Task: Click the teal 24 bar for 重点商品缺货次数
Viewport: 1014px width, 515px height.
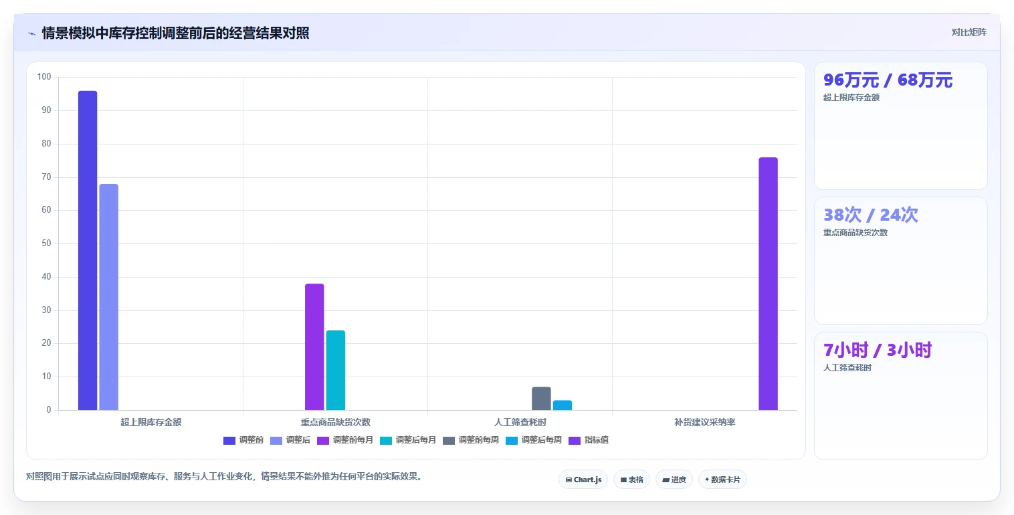Action: [336, 370]
